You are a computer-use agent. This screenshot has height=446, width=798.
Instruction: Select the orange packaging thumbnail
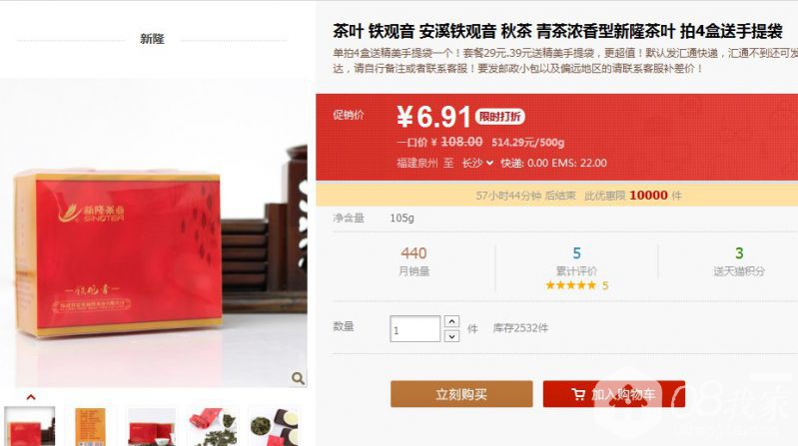pyautogui.click(x=90, y=426)
